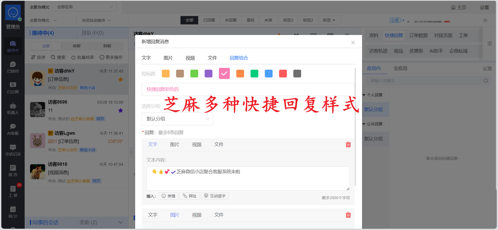Open the 默认分组 group select dropdown
The height and width of the screenshot is (230, 498).
(x=177, y=119)
